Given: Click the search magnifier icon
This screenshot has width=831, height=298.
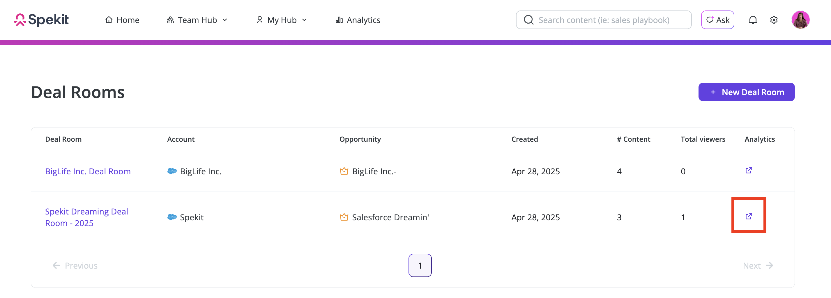Looking at the screenshot, I should pos(528,20).
